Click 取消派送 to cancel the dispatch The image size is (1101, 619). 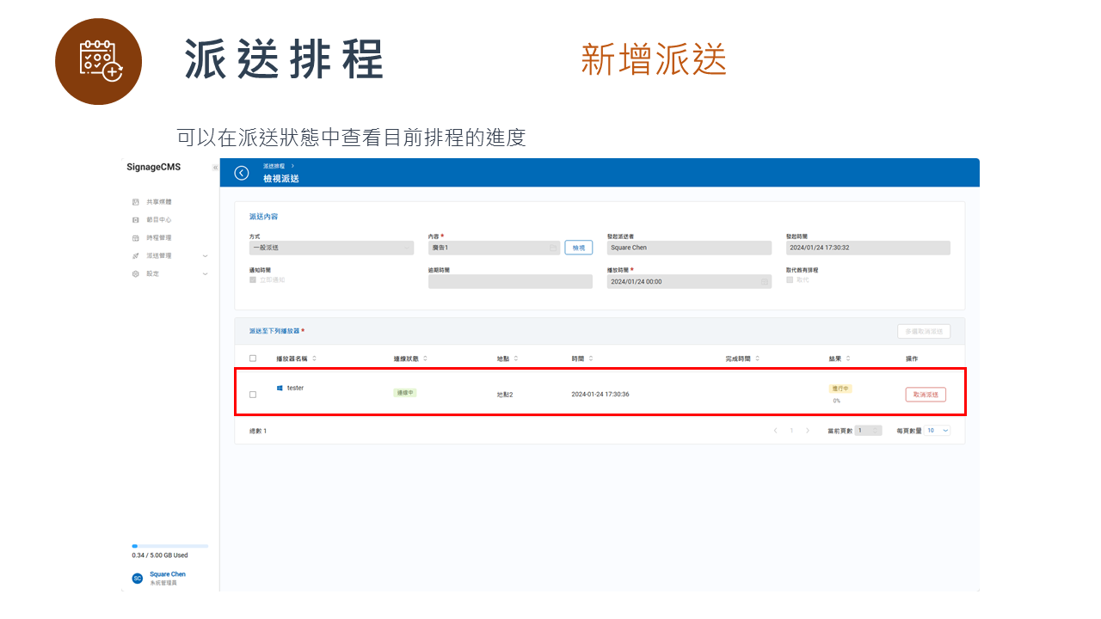925,394
